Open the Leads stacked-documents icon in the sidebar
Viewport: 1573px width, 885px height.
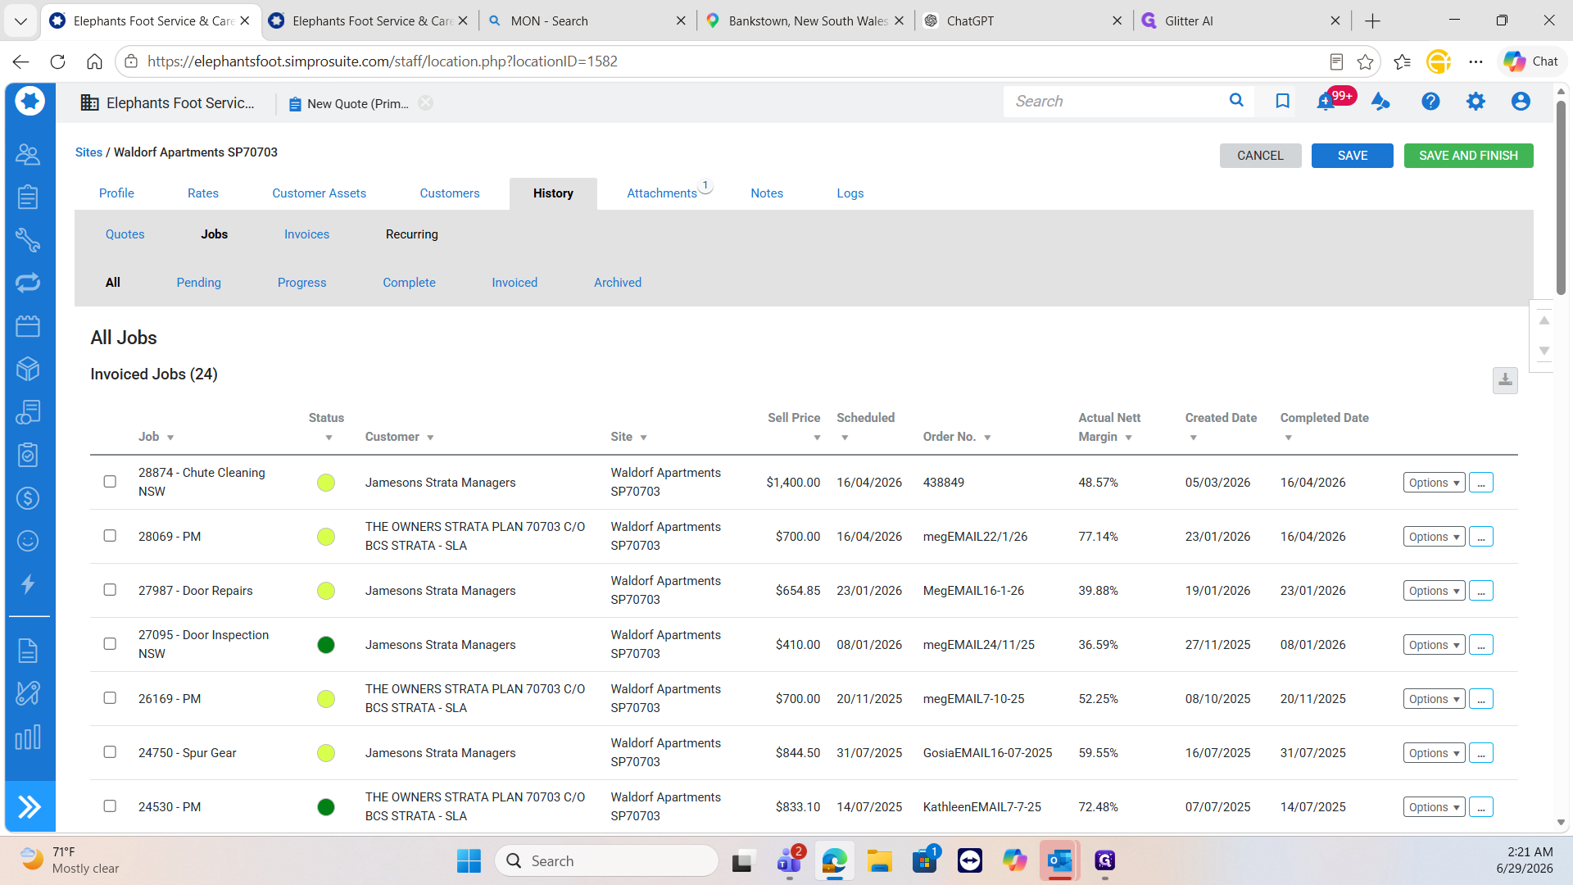pos(28,412)
